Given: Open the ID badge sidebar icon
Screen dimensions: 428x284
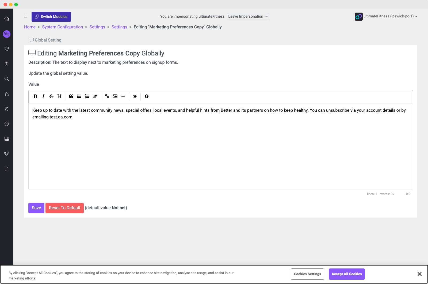Looking at the screenshot, I should coord(7,64).
